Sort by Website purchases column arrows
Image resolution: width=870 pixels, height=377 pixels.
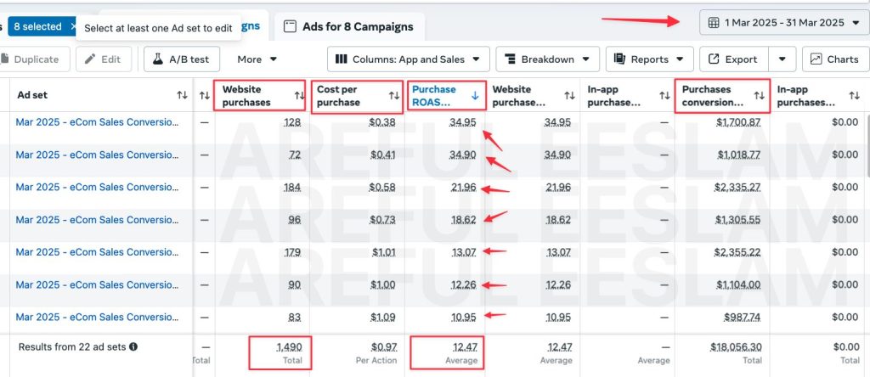(x=298, y=96)
